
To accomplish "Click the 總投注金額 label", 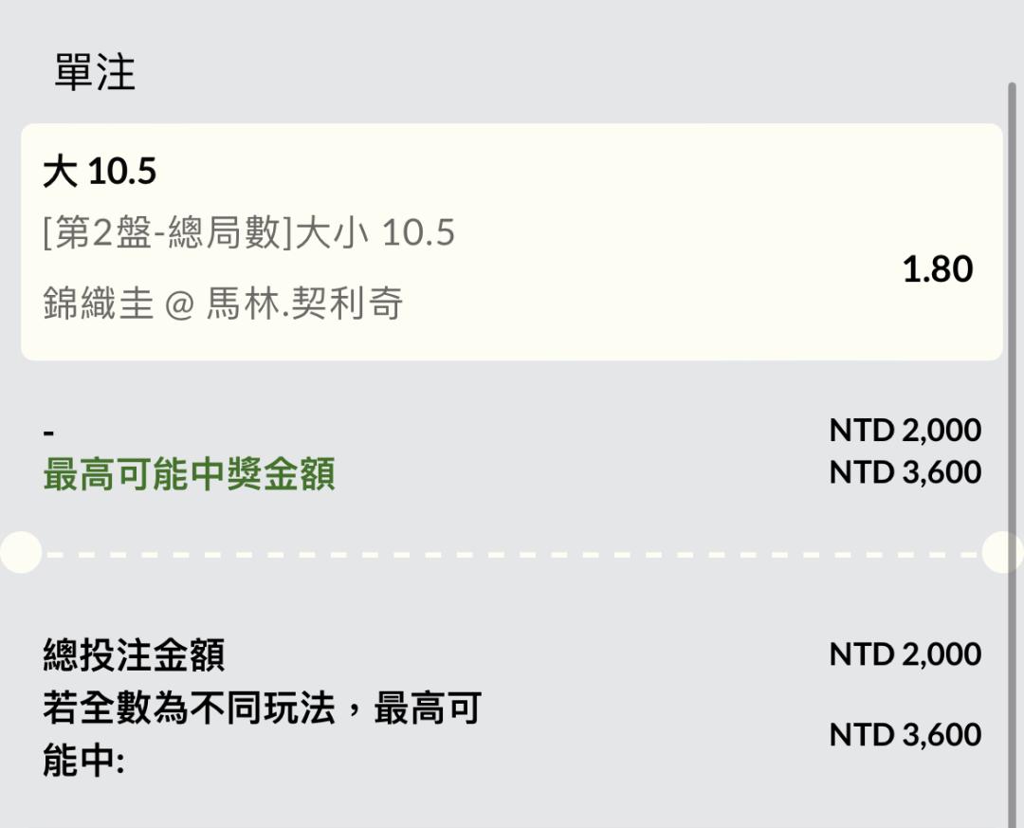I will click(x=134, y=655).
